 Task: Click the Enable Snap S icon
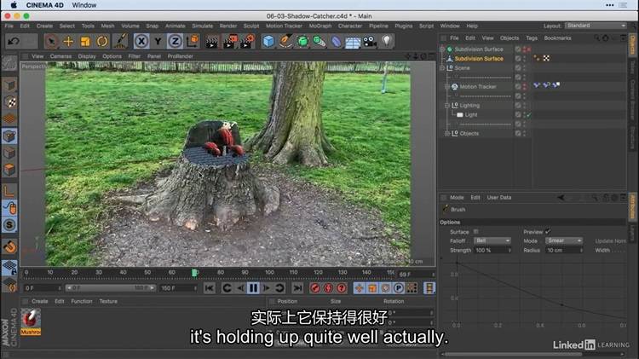9,225
